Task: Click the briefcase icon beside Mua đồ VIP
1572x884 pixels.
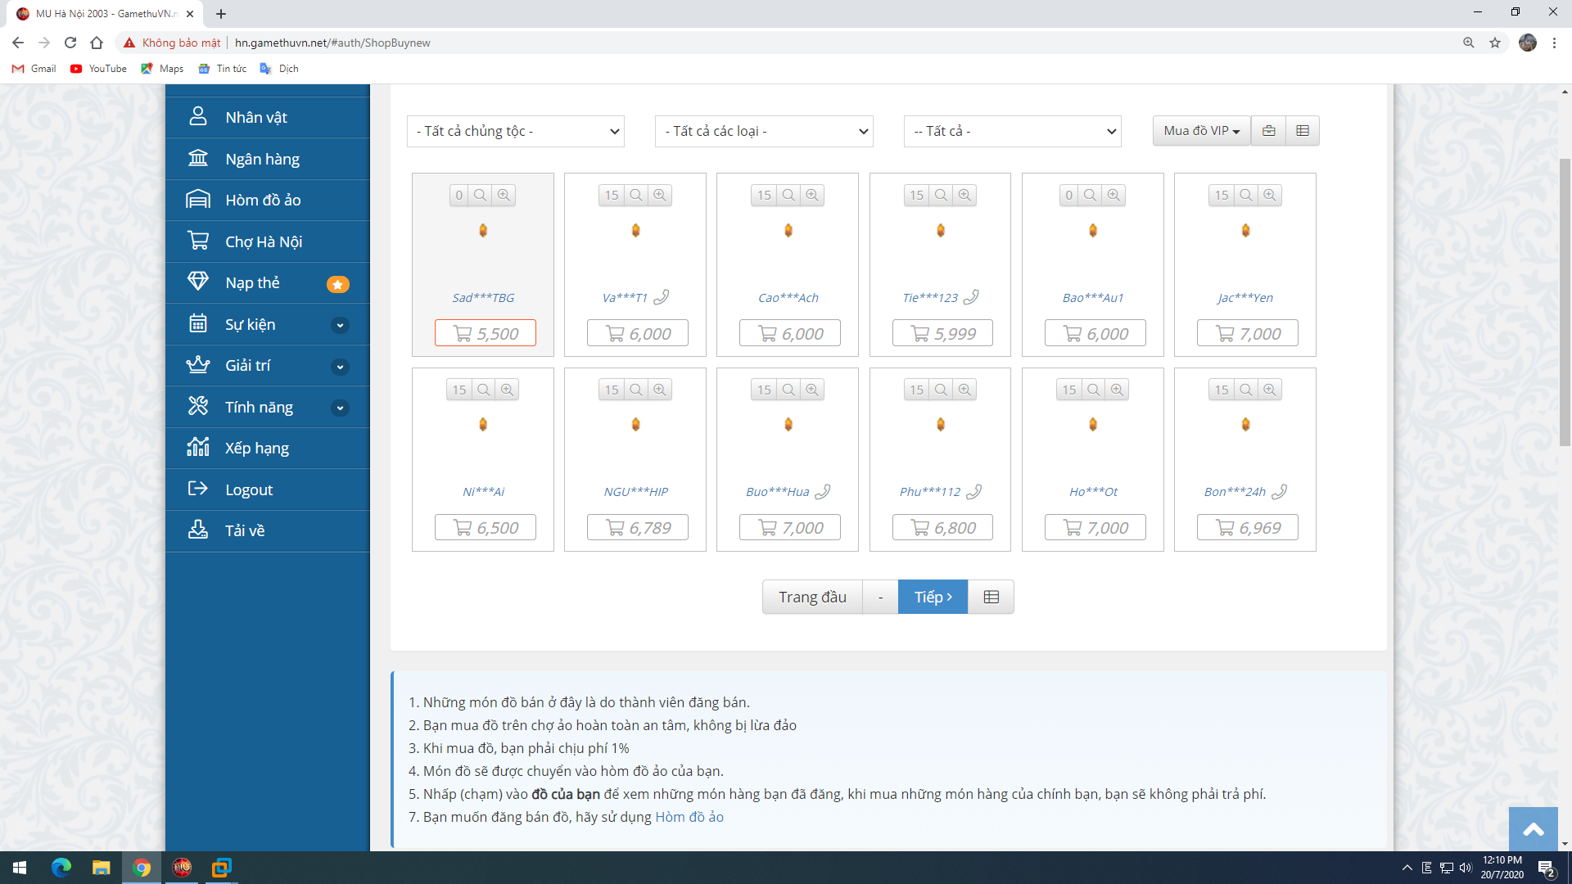Action: coord(1268,131)
